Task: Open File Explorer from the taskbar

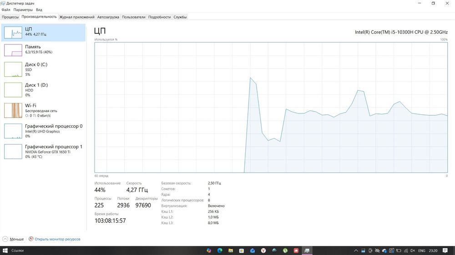Action: 231,250
